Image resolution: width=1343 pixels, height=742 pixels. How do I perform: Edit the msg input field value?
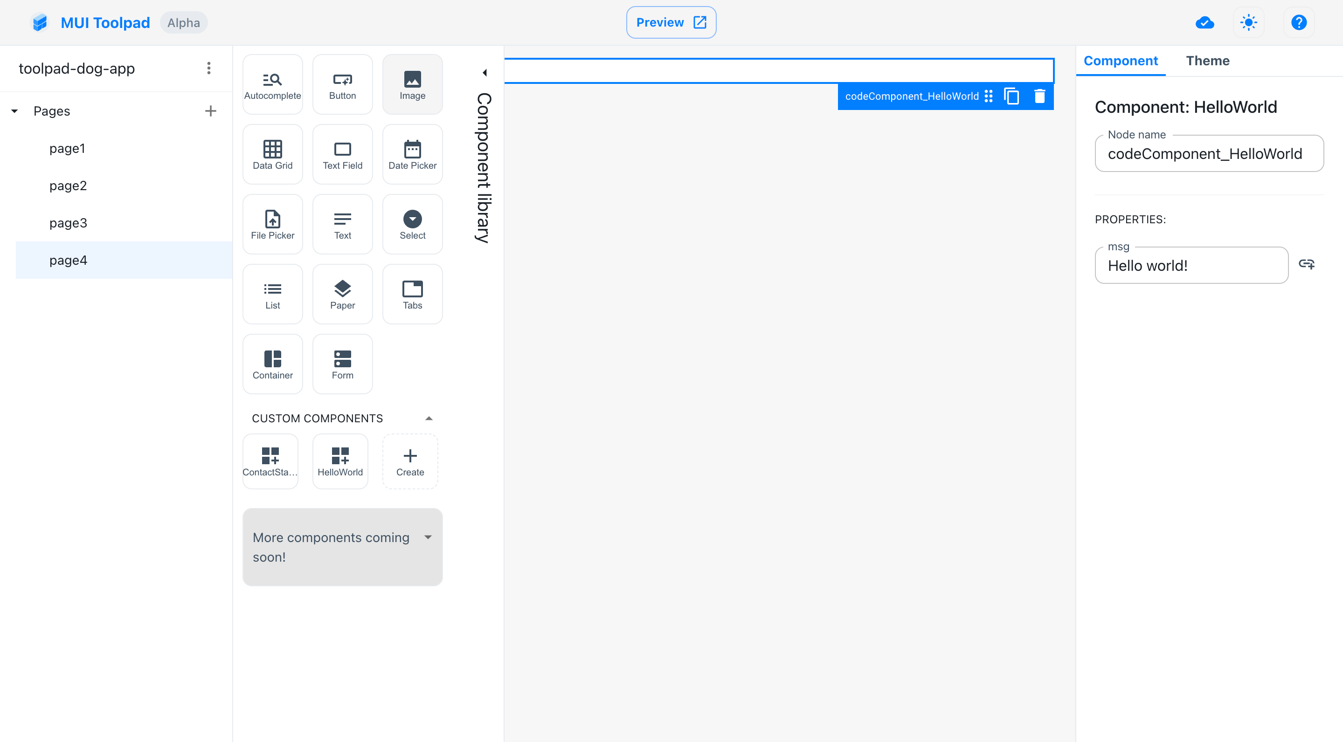tap(1191, 265)
